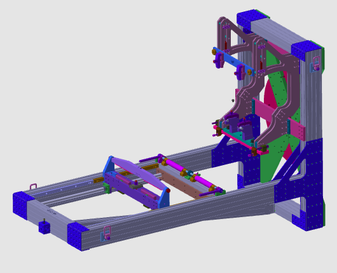
Task: Pick the red knob on the carriage end
Action: [168, 190]
